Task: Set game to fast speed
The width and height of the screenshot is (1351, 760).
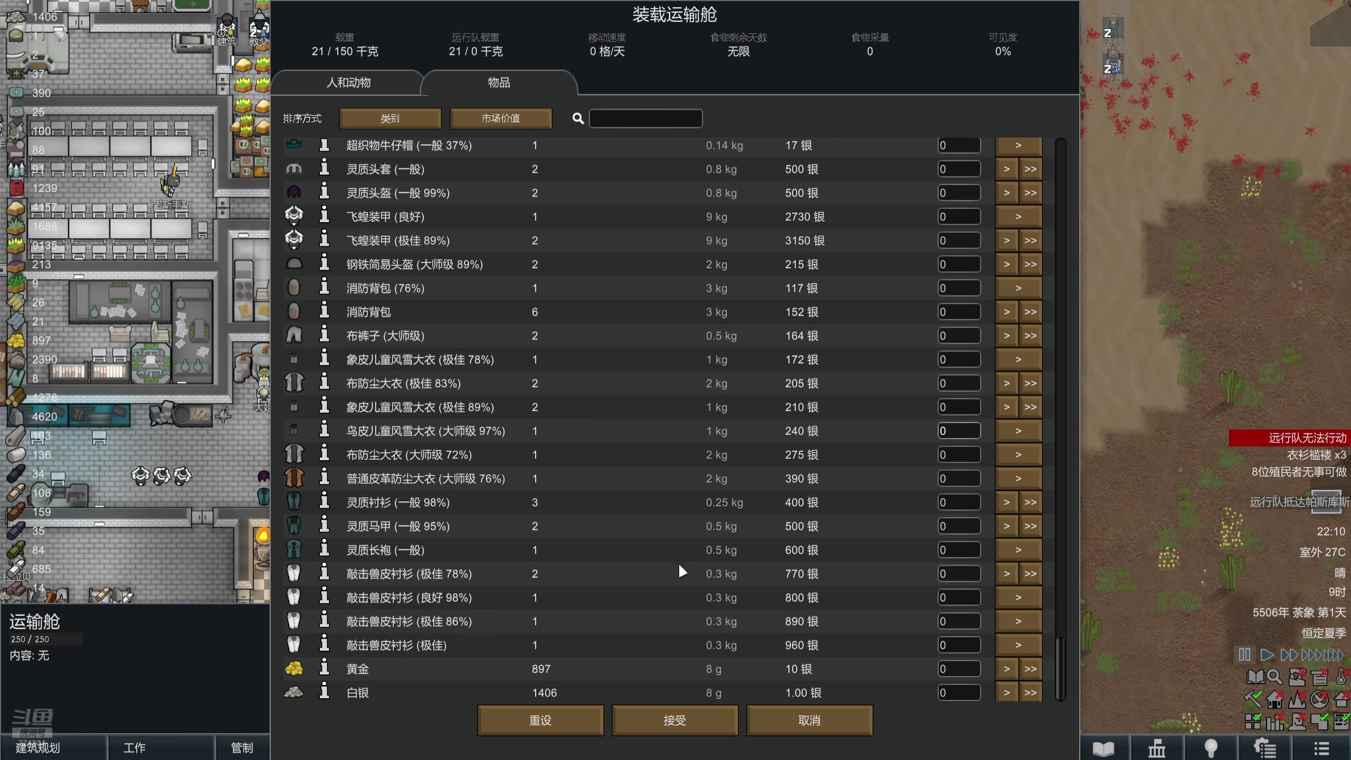Action: tap(1289, 655)
